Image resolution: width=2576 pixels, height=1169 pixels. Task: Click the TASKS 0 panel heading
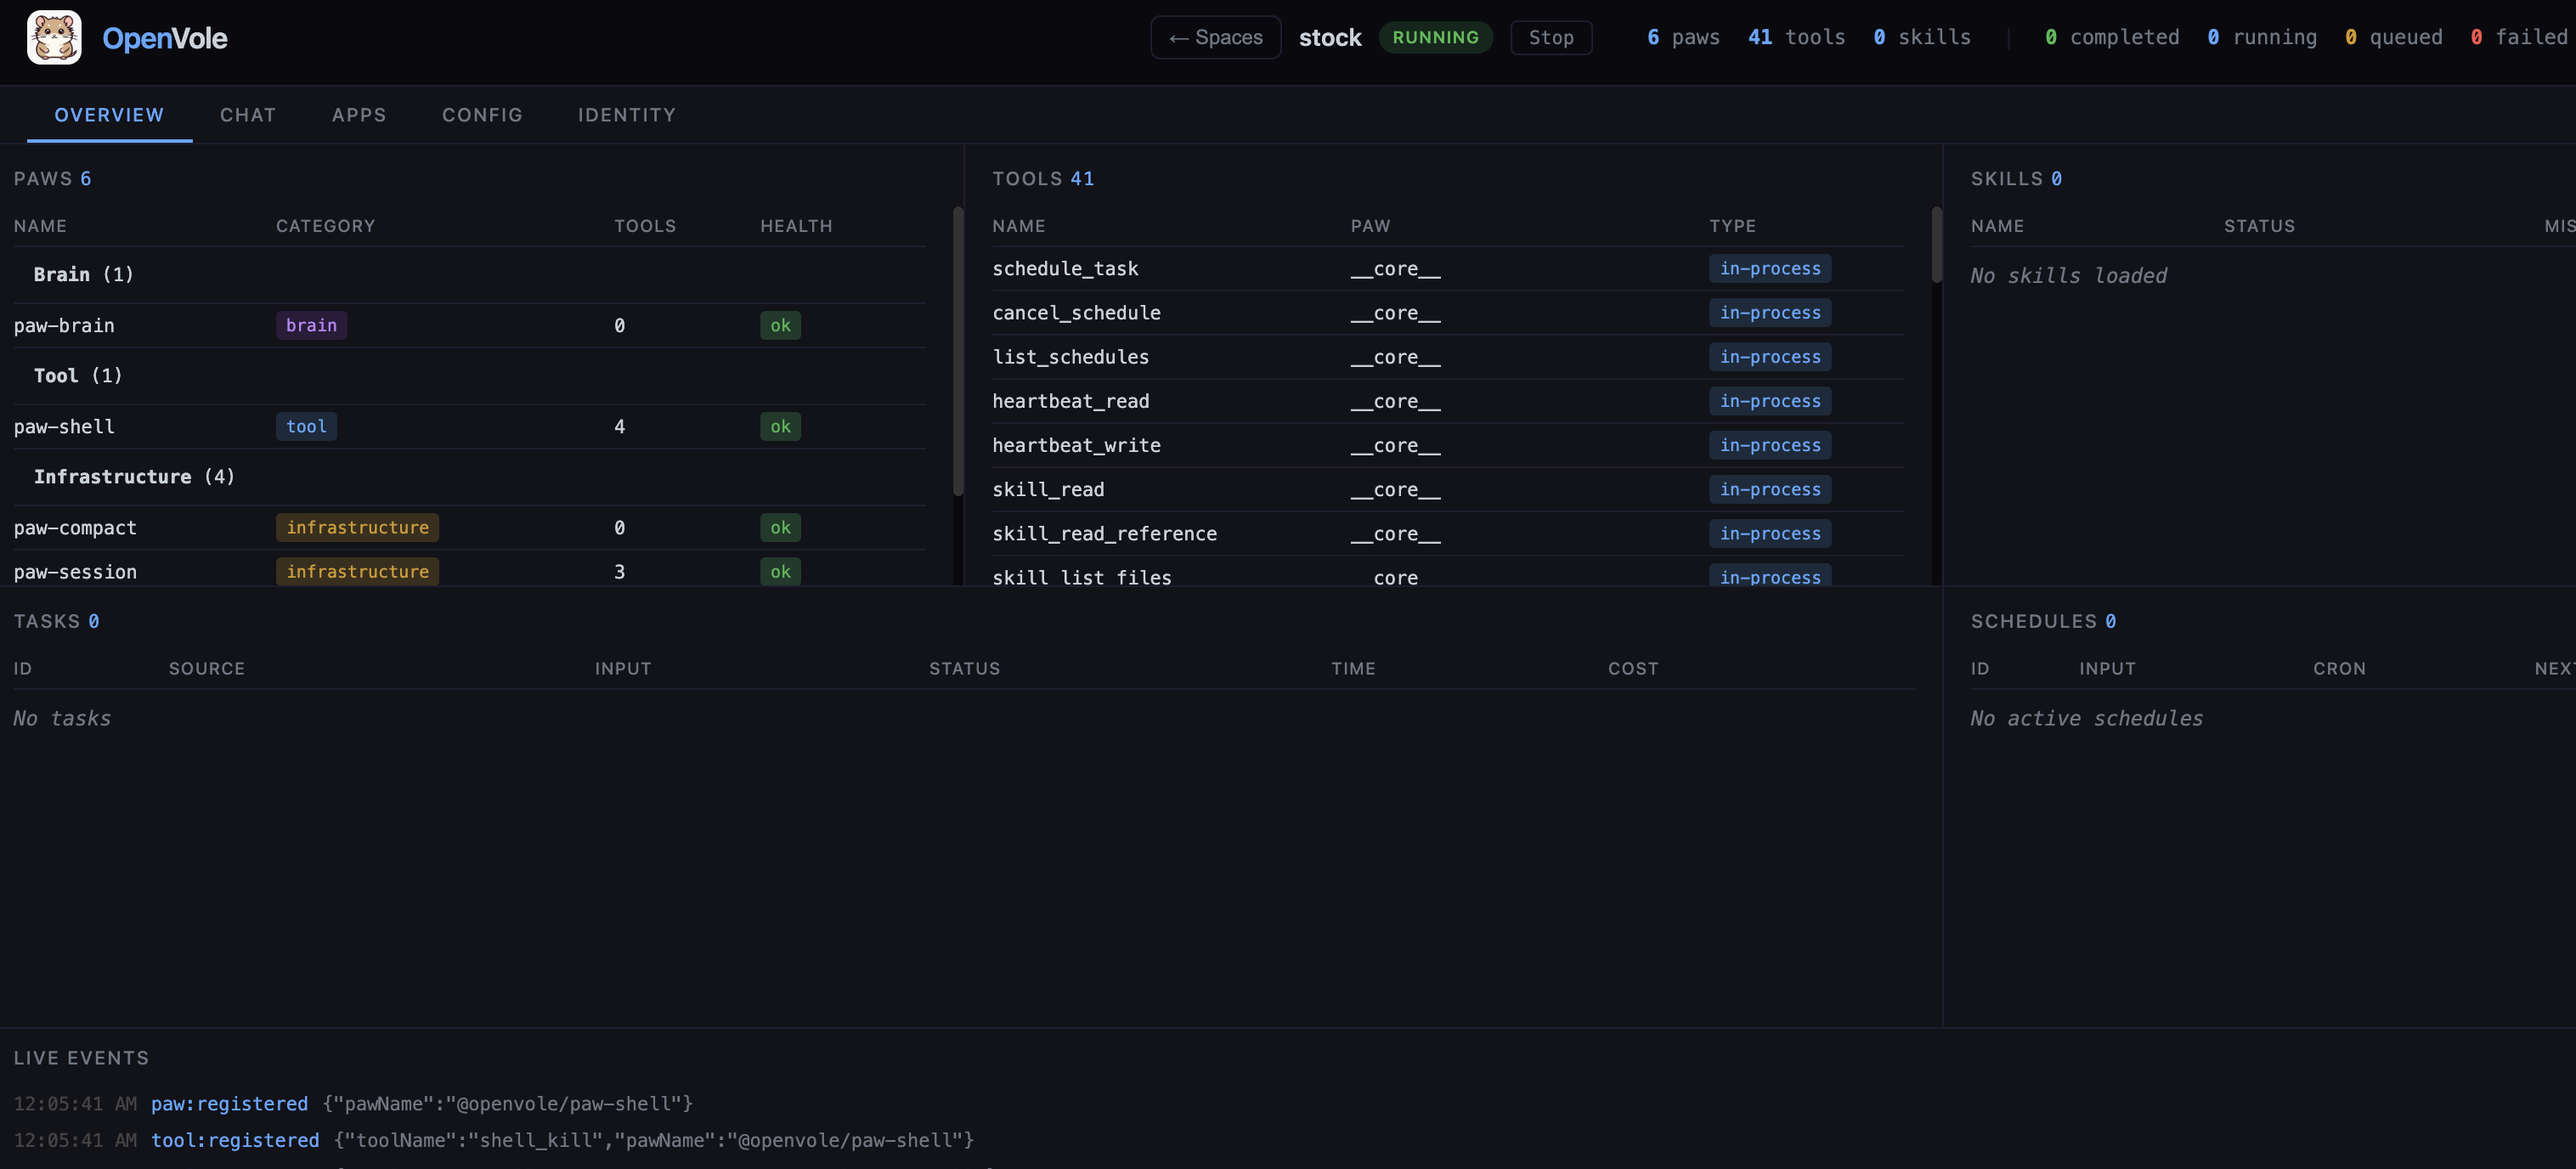[56, 621]
